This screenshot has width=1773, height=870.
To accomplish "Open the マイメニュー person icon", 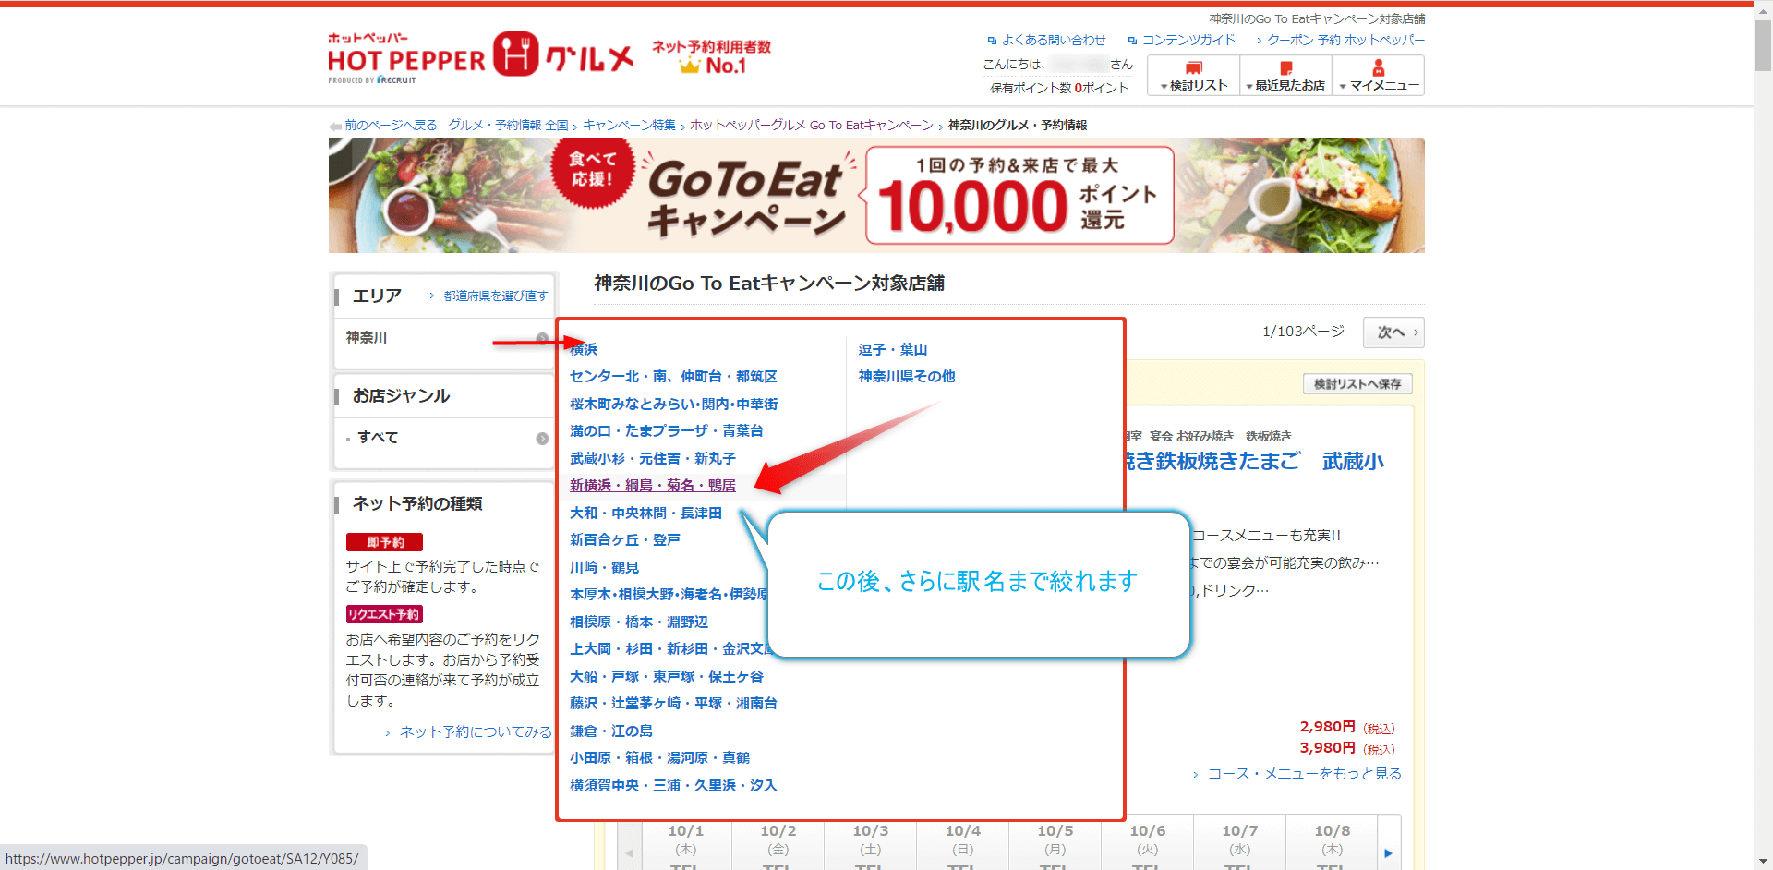I will coord(1378,67).
